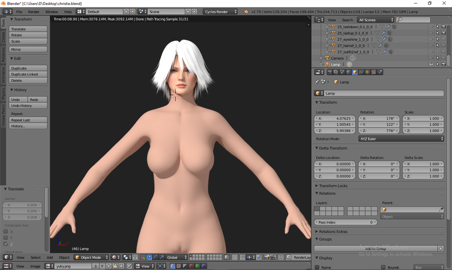452x270 pixels.
Task: Expand the 27_outfit2ref_1_0_0 tree item
Action: [327, 52]
